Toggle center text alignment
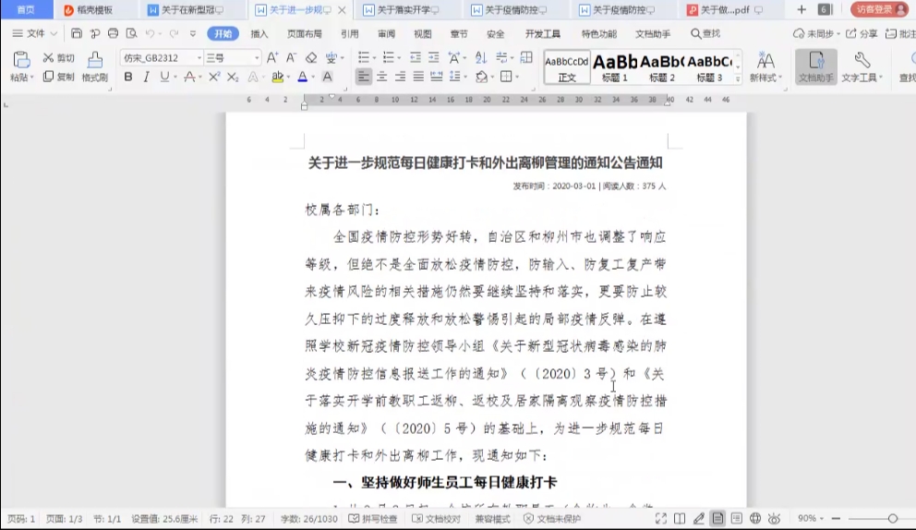This screenshot has height=530, width=916. click(x=382, y=77)
